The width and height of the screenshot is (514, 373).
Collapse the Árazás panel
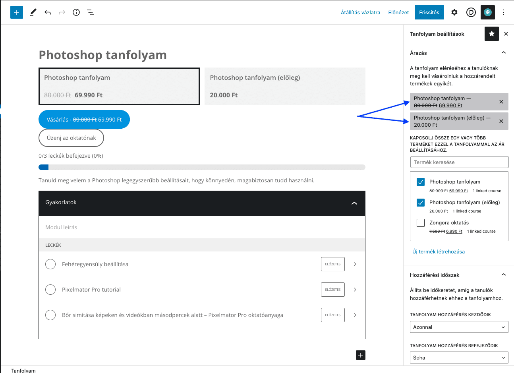tap(504, 53)
